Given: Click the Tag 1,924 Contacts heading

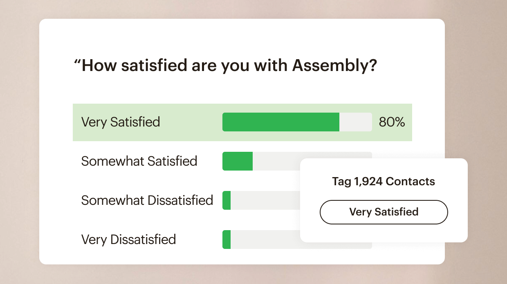Looking at the screenshot, I should [384, 181].
